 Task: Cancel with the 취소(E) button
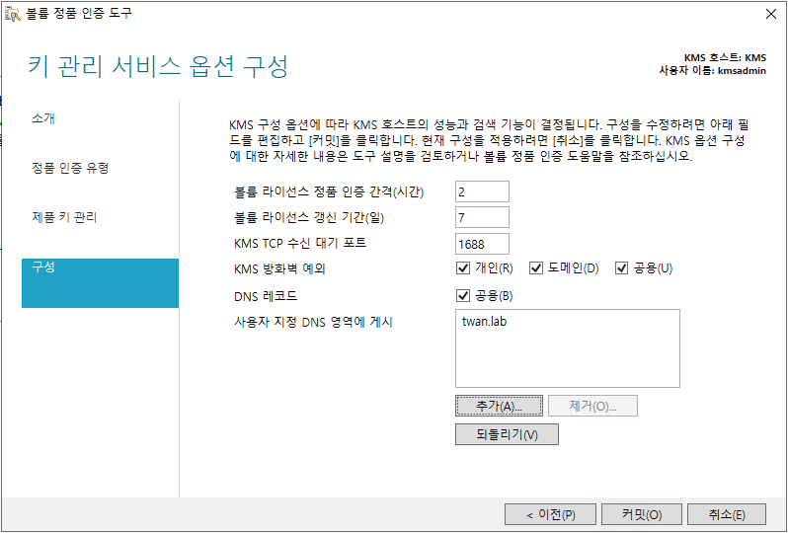pyautogui.click(x=727, y=514)
